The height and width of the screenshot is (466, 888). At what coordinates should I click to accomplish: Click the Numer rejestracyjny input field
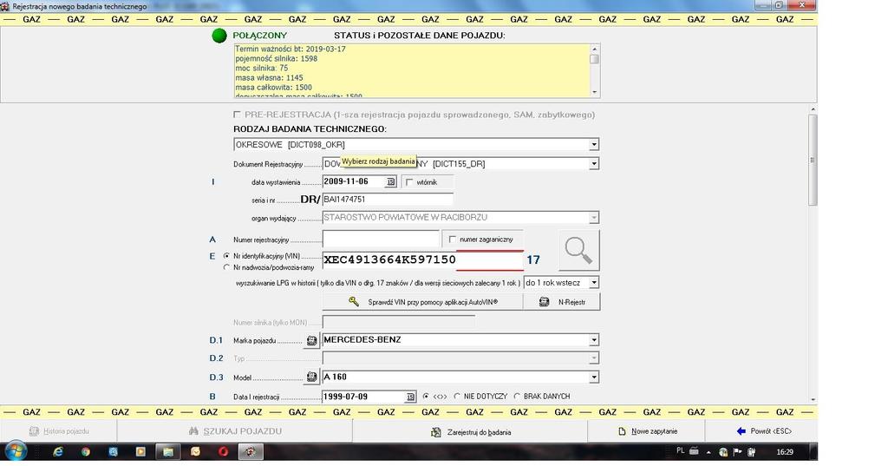381,239
